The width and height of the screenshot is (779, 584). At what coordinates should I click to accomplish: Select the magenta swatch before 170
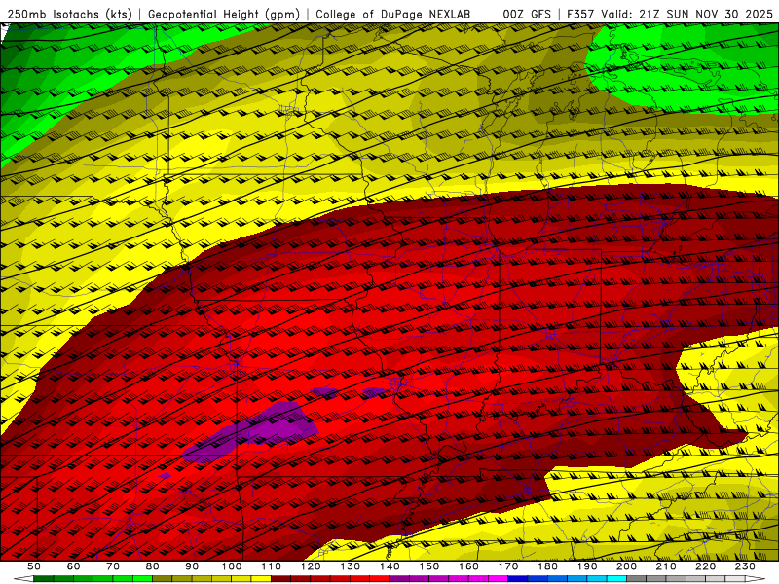(x=498, y=578)
